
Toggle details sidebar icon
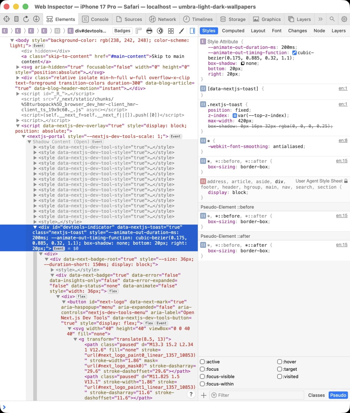coord(192,31)
